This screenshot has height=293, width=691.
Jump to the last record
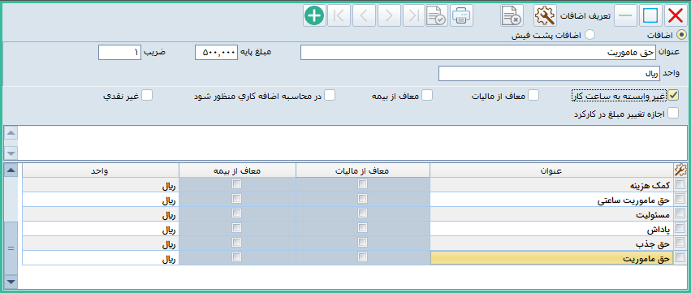click(x=413, y=16)
